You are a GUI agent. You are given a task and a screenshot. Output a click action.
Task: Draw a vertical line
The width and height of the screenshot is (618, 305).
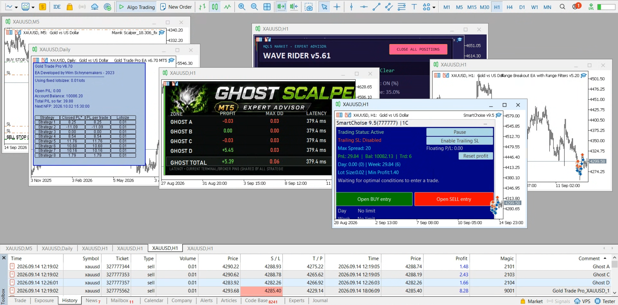pos(351,7)
